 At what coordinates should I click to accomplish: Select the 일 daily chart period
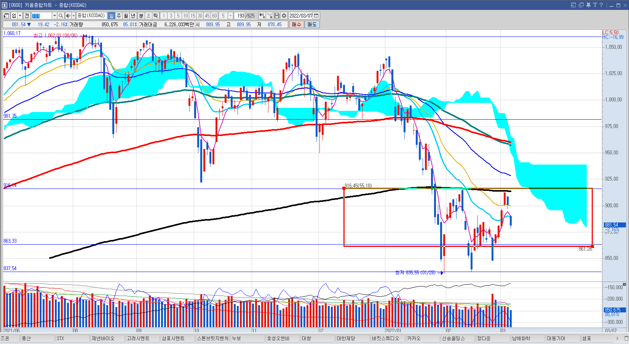(x=111, y=16)
